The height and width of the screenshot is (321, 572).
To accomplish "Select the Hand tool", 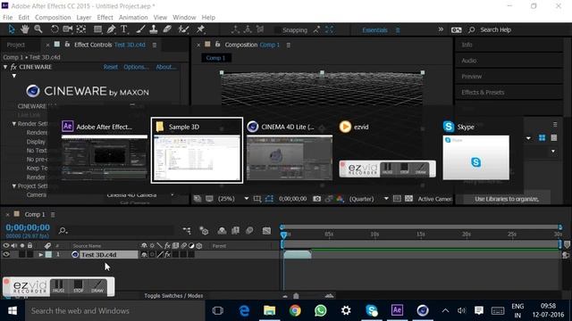I will (24, 29).
